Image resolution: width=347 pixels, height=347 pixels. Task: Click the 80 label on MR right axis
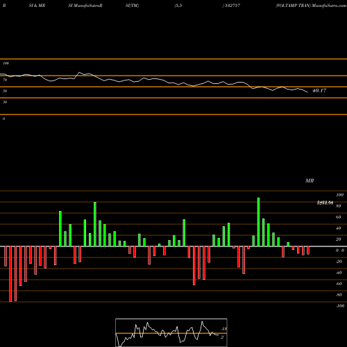coord(339,206)
